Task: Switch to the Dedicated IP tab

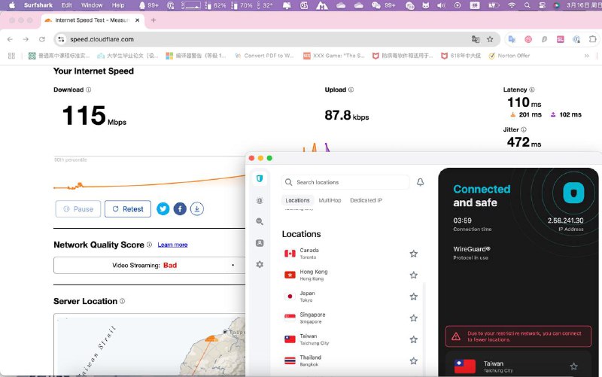Action: [x=366, y=200]
